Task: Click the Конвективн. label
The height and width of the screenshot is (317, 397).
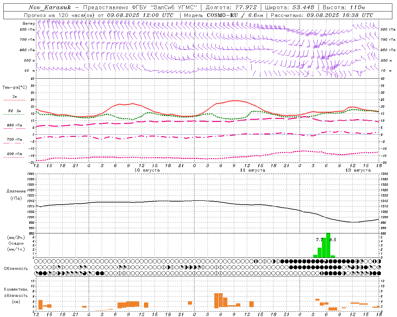Action: [x=16, y=289]
